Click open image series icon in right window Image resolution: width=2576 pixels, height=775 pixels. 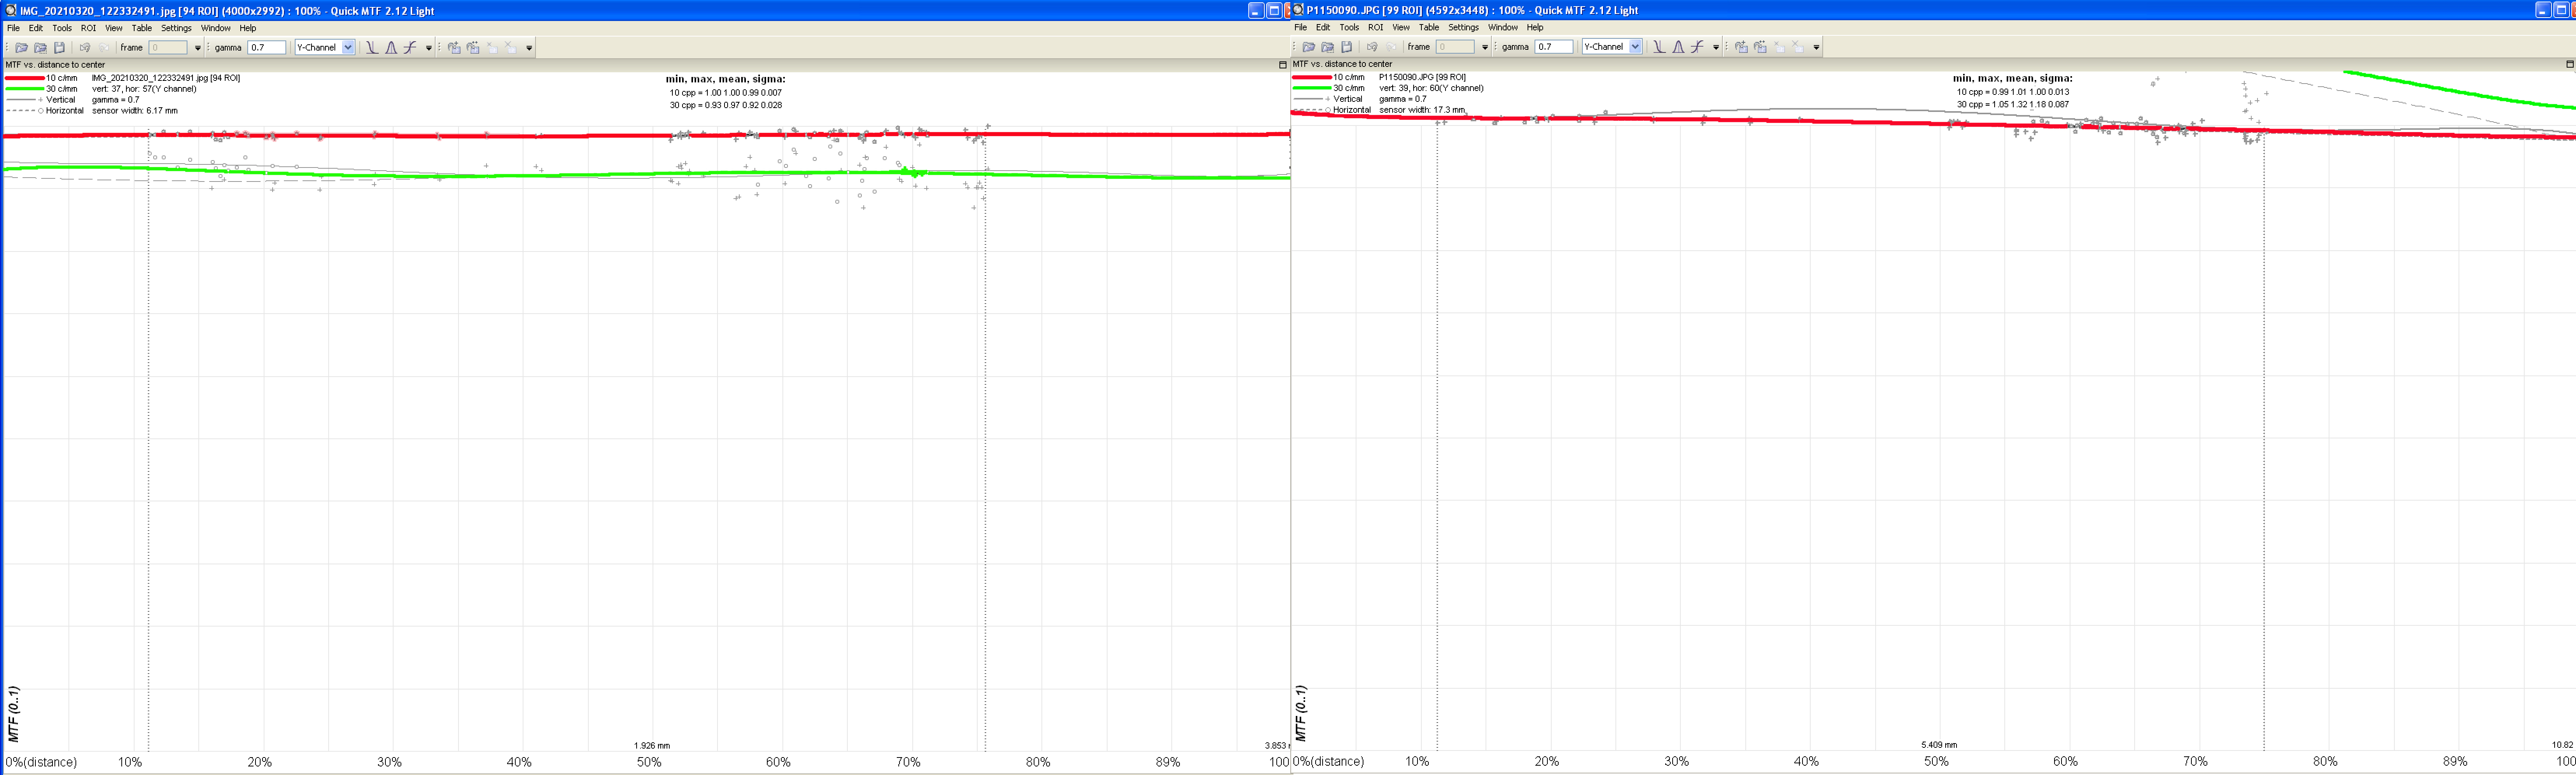(x=1327, y=47)
